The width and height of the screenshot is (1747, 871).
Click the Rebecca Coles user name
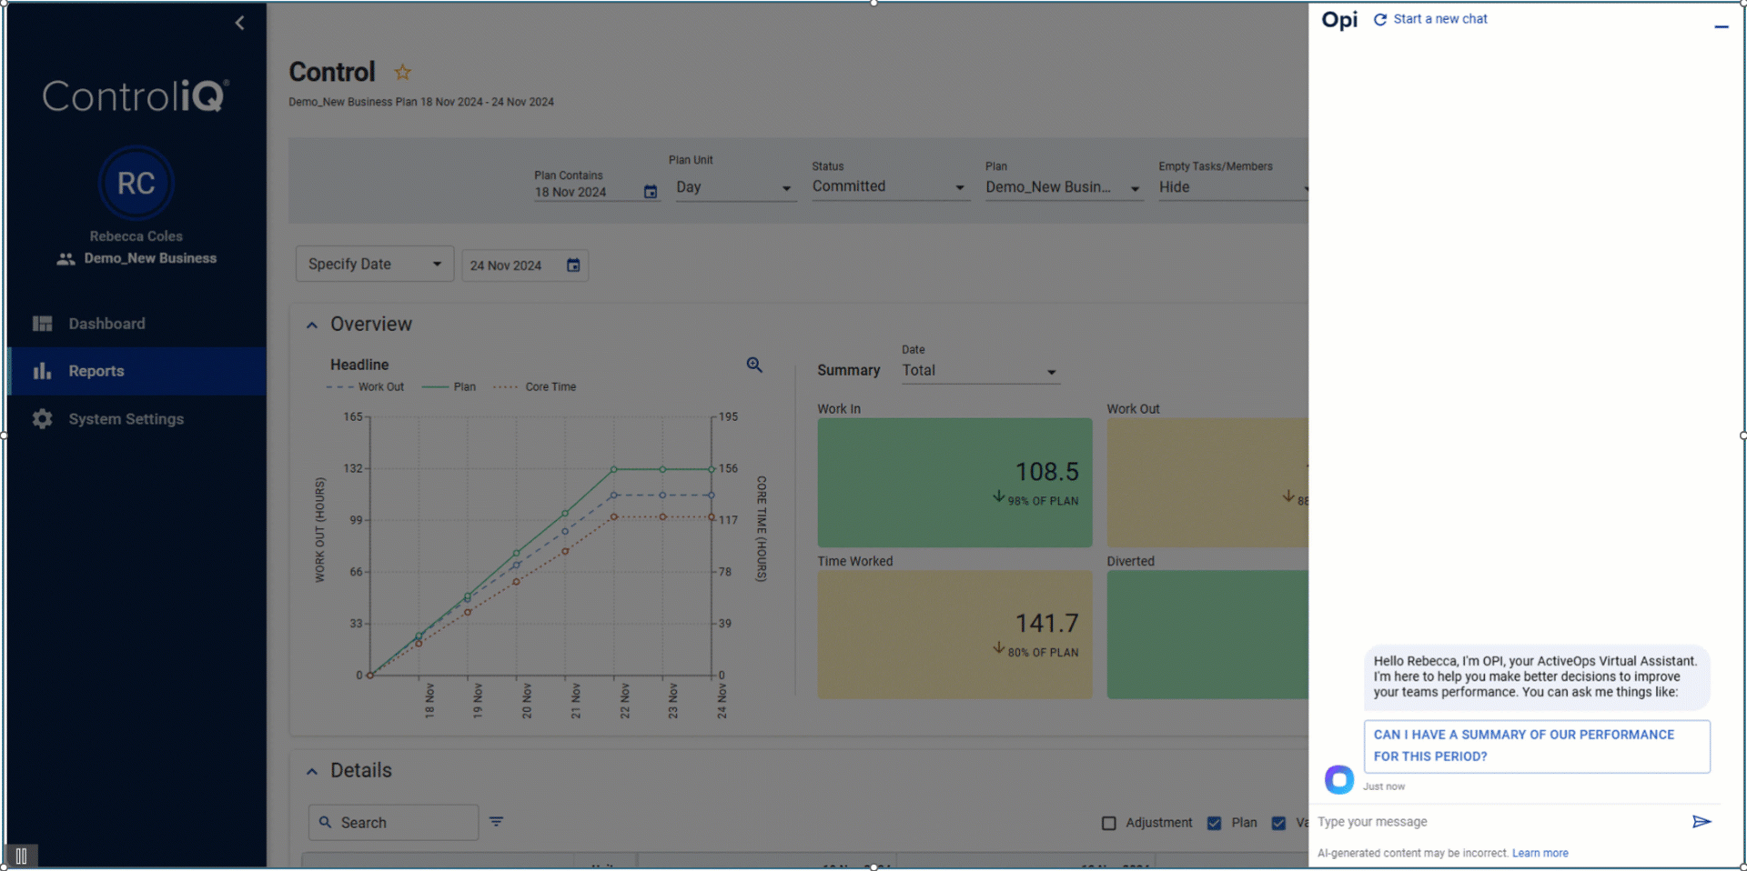136,236
